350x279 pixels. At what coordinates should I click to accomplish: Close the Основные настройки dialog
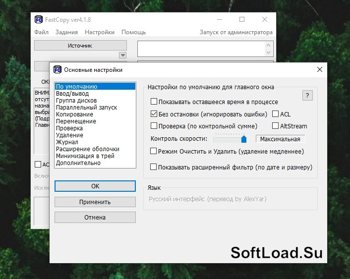319,69
